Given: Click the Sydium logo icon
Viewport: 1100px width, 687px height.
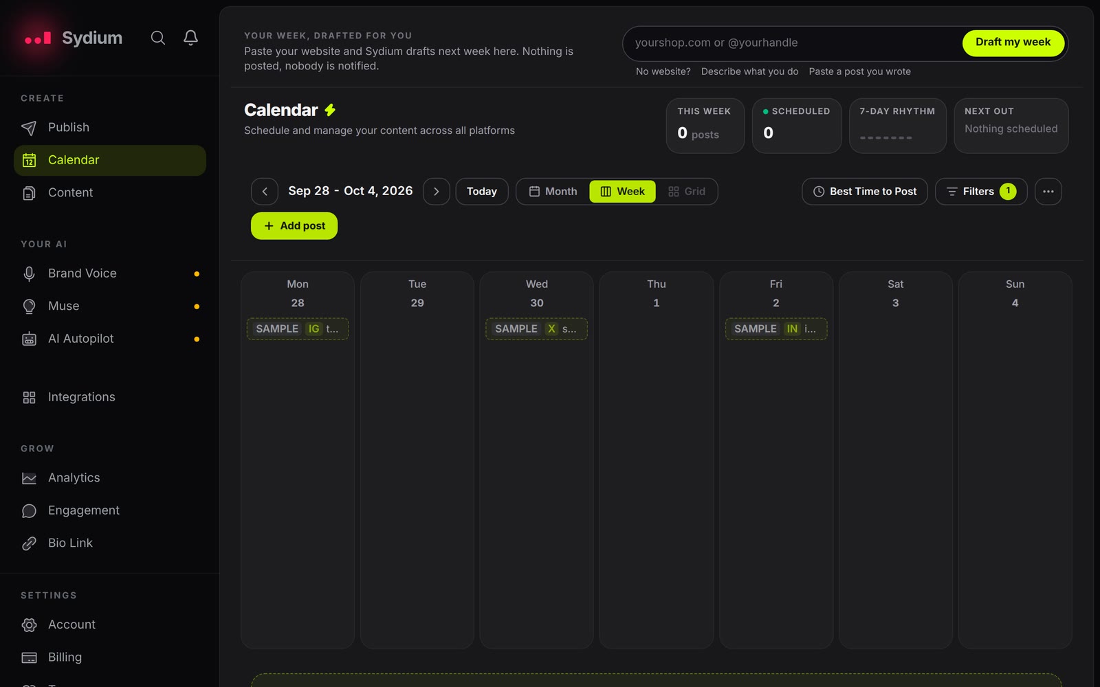Looking at the screenshot, I should [x=38, y=38].
